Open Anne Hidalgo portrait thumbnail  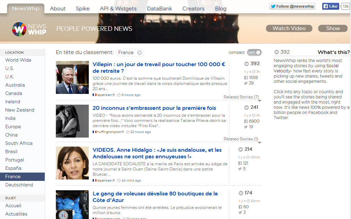point(72,163)
